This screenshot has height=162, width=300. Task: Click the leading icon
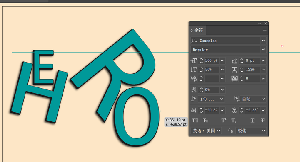(235, 60)
